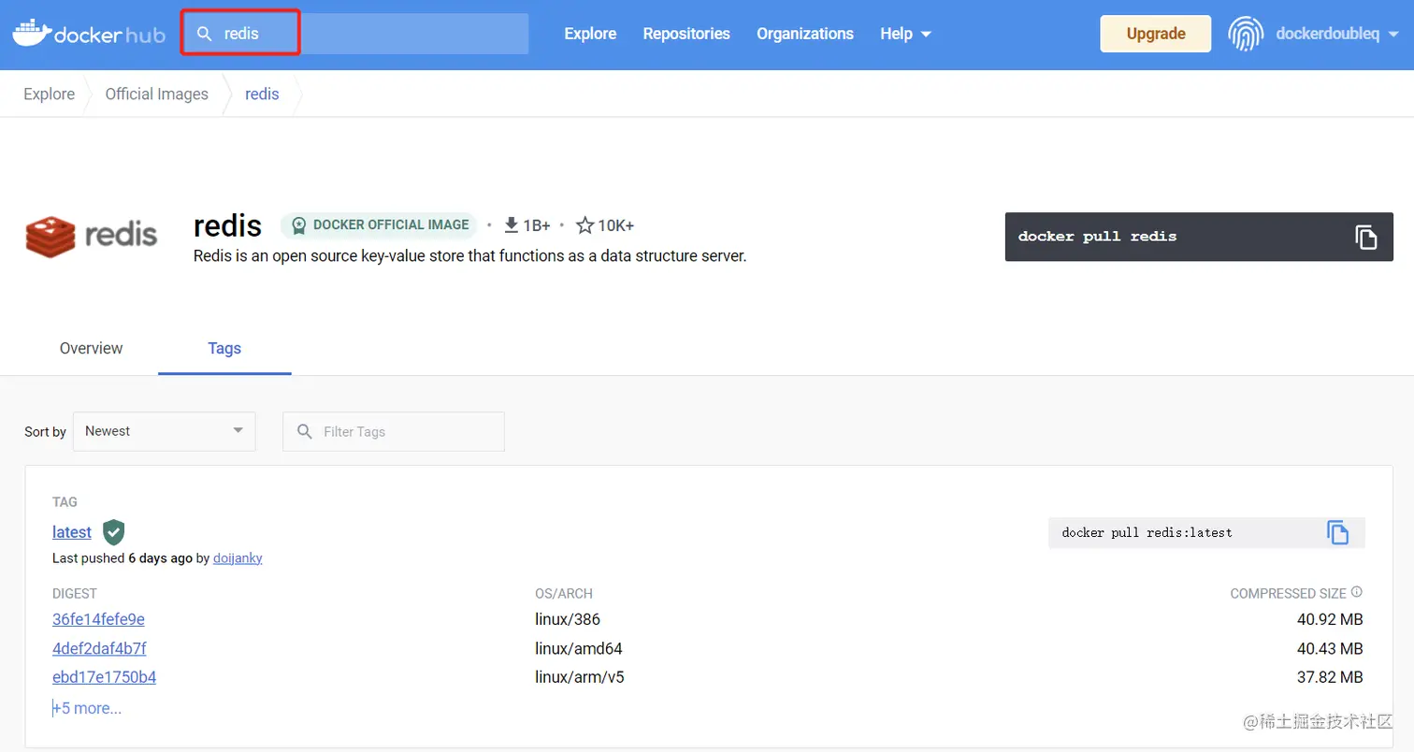The height and width of the screenshot is (752, 1414).
Task: Click the Docker Hub whale logo
Action: (x=30, y=33)
